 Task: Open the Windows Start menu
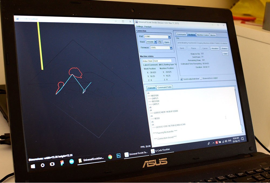[x=33, y=166]
